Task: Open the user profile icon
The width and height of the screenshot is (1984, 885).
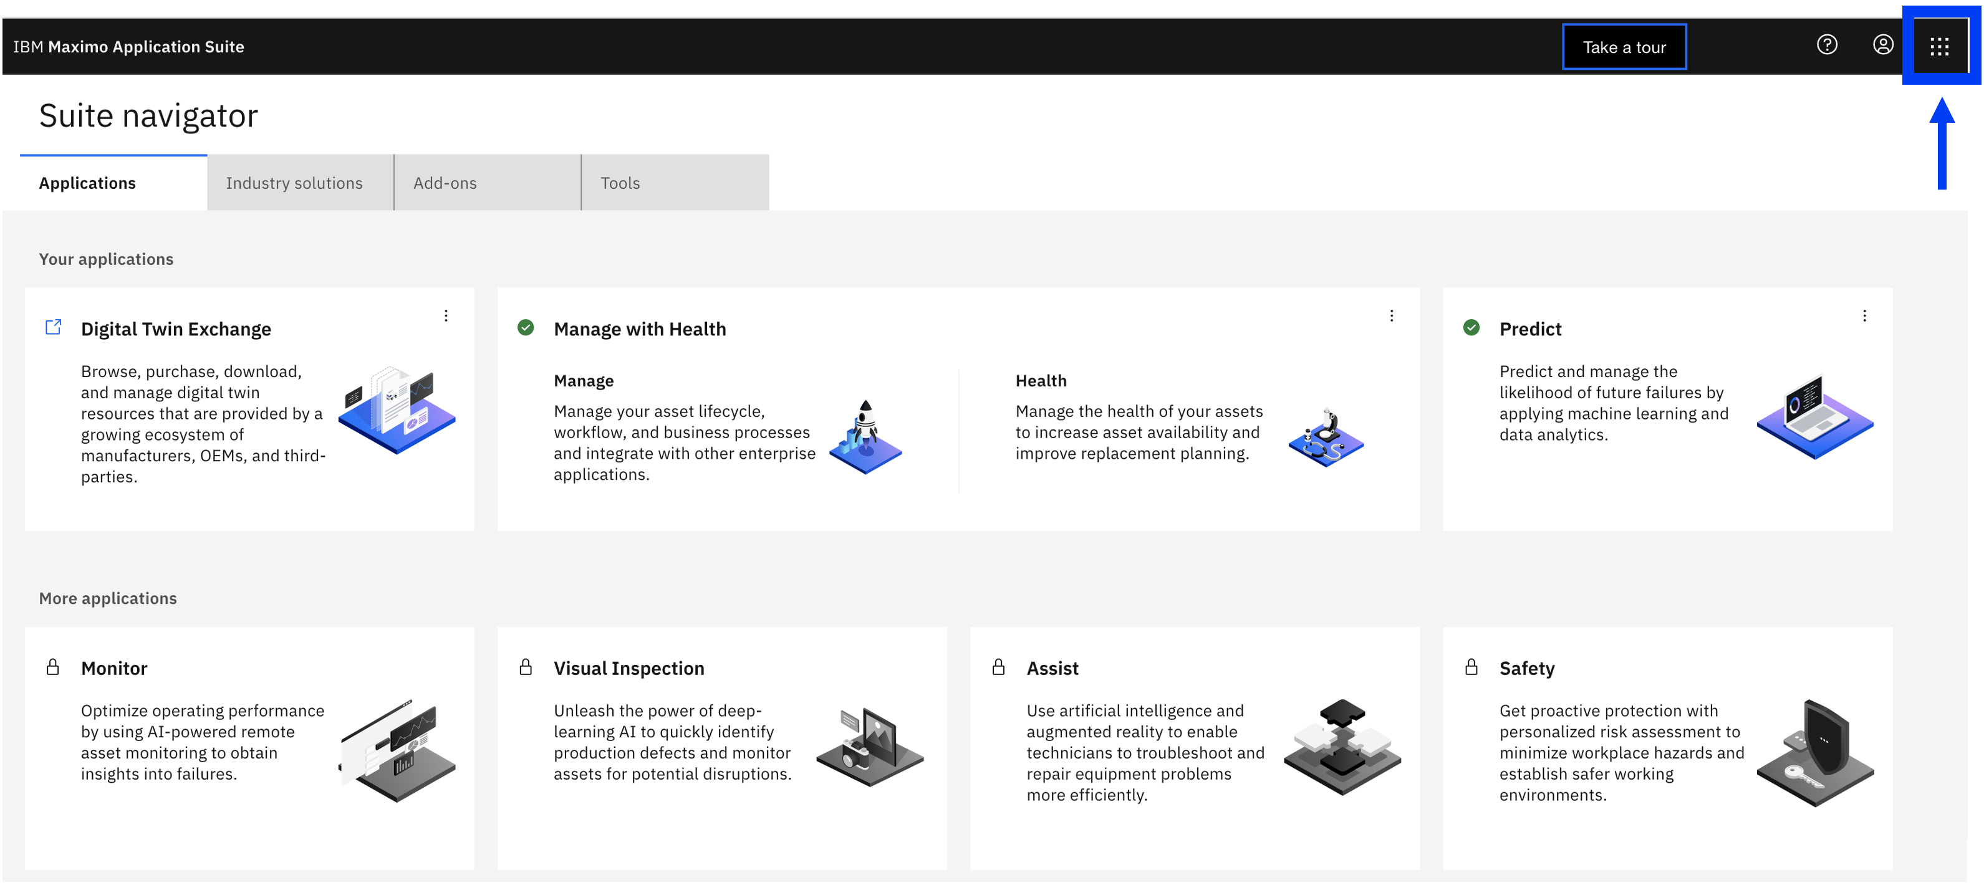Action: point(1882,45)
